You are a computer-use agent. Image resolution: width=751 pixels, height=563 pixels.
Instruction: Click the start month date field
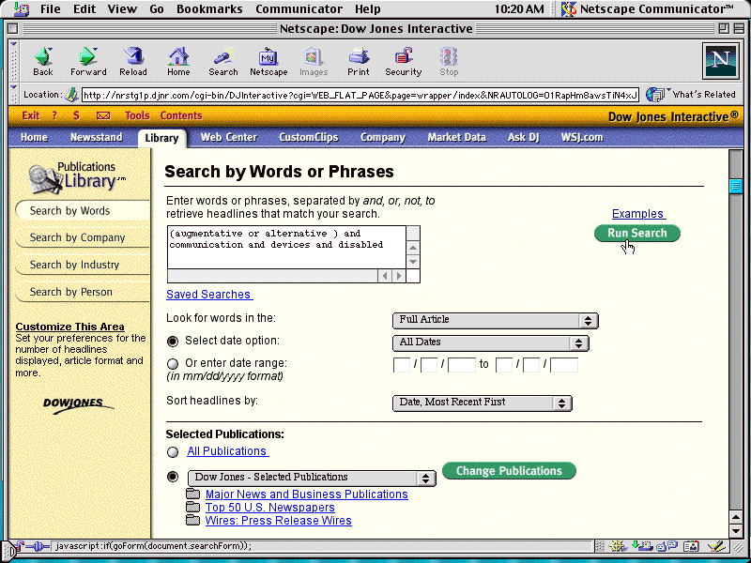pyautogui.click(x=402, y=365)
